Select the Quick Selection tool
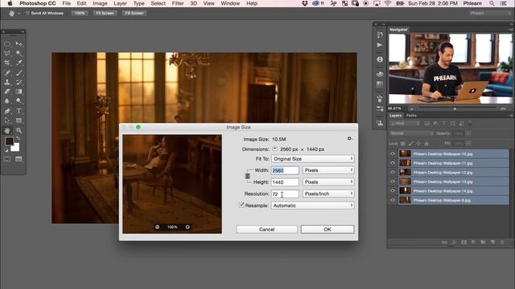 point(19,54)
